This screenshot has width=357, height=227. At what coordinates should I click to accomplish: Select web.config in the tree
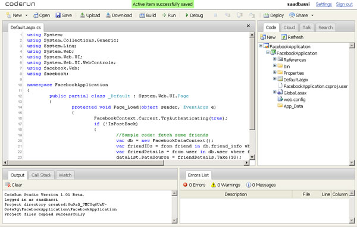(x=295, y=99)
